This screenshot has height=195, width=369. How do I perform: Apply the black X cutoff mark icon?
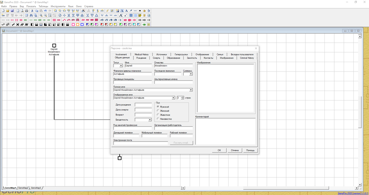18,25
